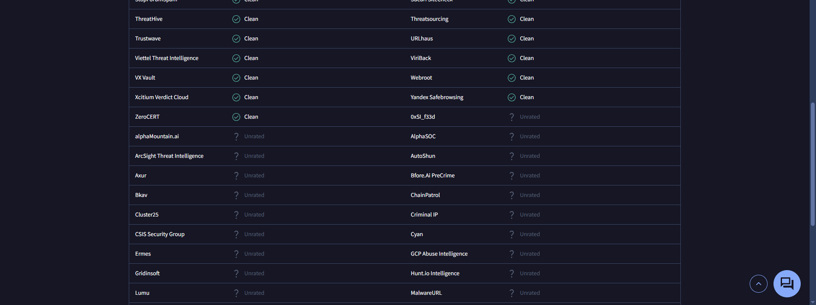The width and height of the screenshot is (816, 305).
Task: Click the unrated icon next to Gridinsoft
Action: click(x=236, y=274)
